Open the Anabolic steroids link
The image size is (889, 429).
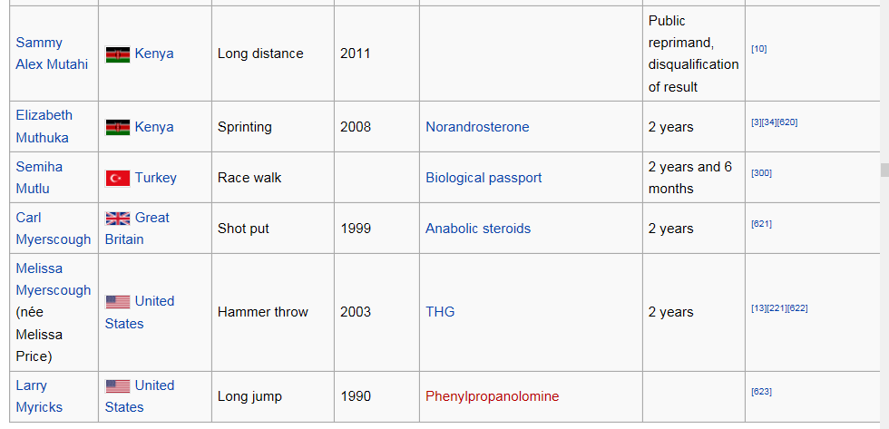click(478, 229)
